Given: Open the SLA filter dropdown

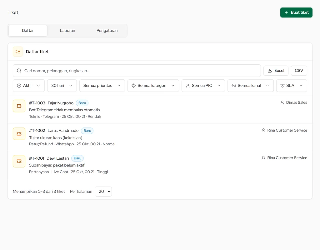Looking at the screenshot, I should 292,86.
